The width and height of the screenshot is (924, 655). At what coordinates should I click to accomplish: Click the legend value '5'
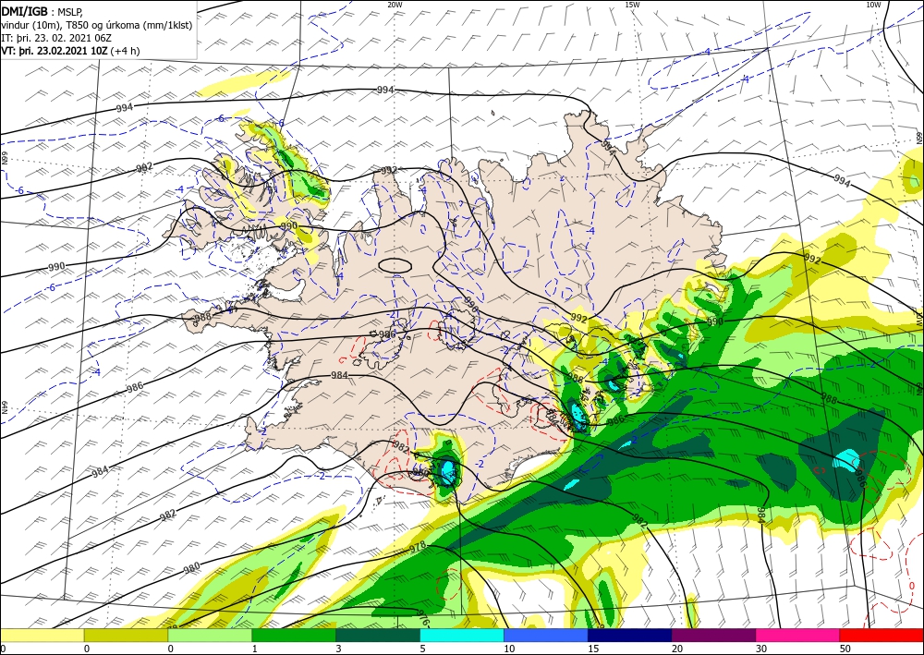click(x=422, y=649)
